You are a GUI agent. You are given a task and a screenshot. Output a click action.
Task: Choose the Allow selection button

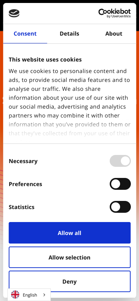pyautogui.click(x=70, y=257)
